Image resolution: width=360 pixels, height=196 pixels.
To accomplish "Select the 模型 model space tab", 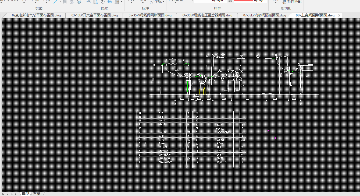I will pos(25,194).
